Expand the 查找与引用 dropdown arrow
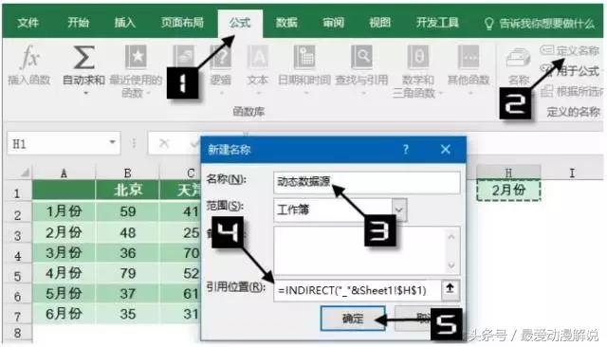The height and width of the screenshot is (347, 607). pyautogui.click(x=363, y=94)
